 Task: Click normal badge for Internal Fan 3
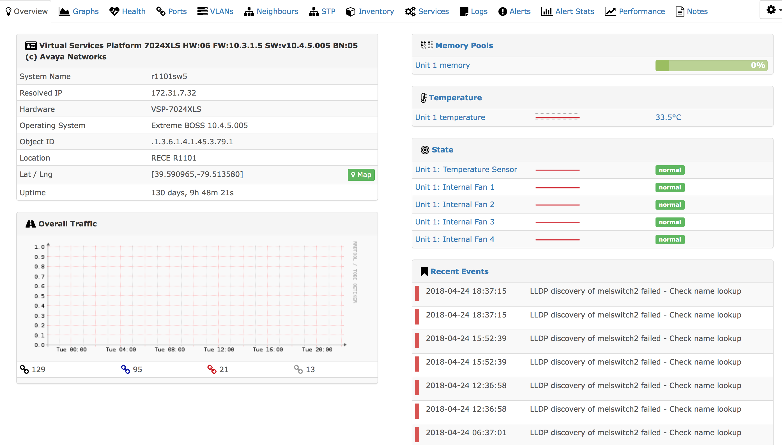click(670, 222)
